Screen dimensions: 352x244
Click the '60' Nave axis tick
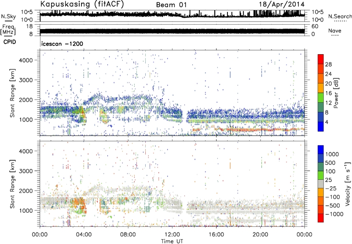(315, 26)
